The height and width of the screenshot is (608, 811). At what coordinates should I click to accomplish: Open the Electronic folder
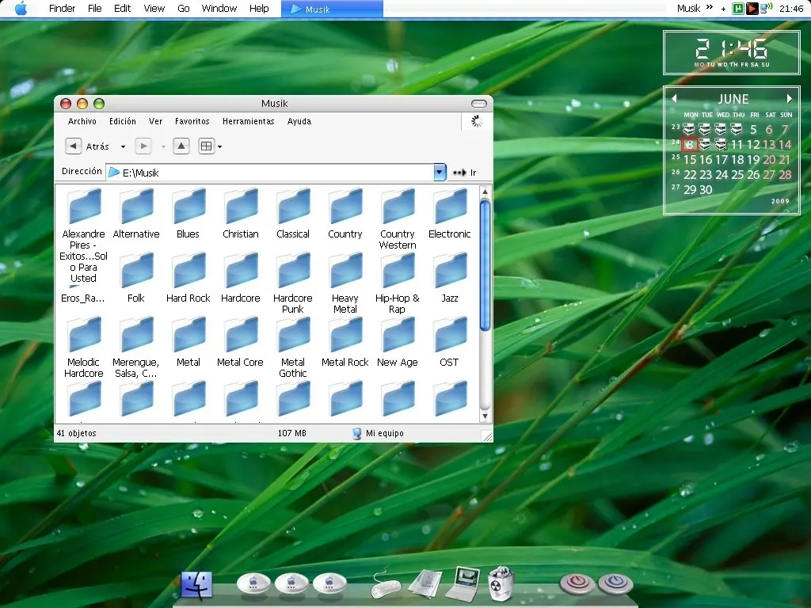450,214
